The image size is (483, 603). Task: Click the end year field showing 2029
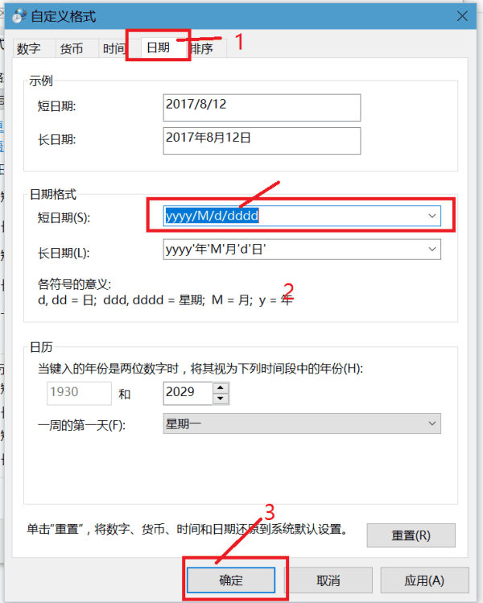coord(187,394)
